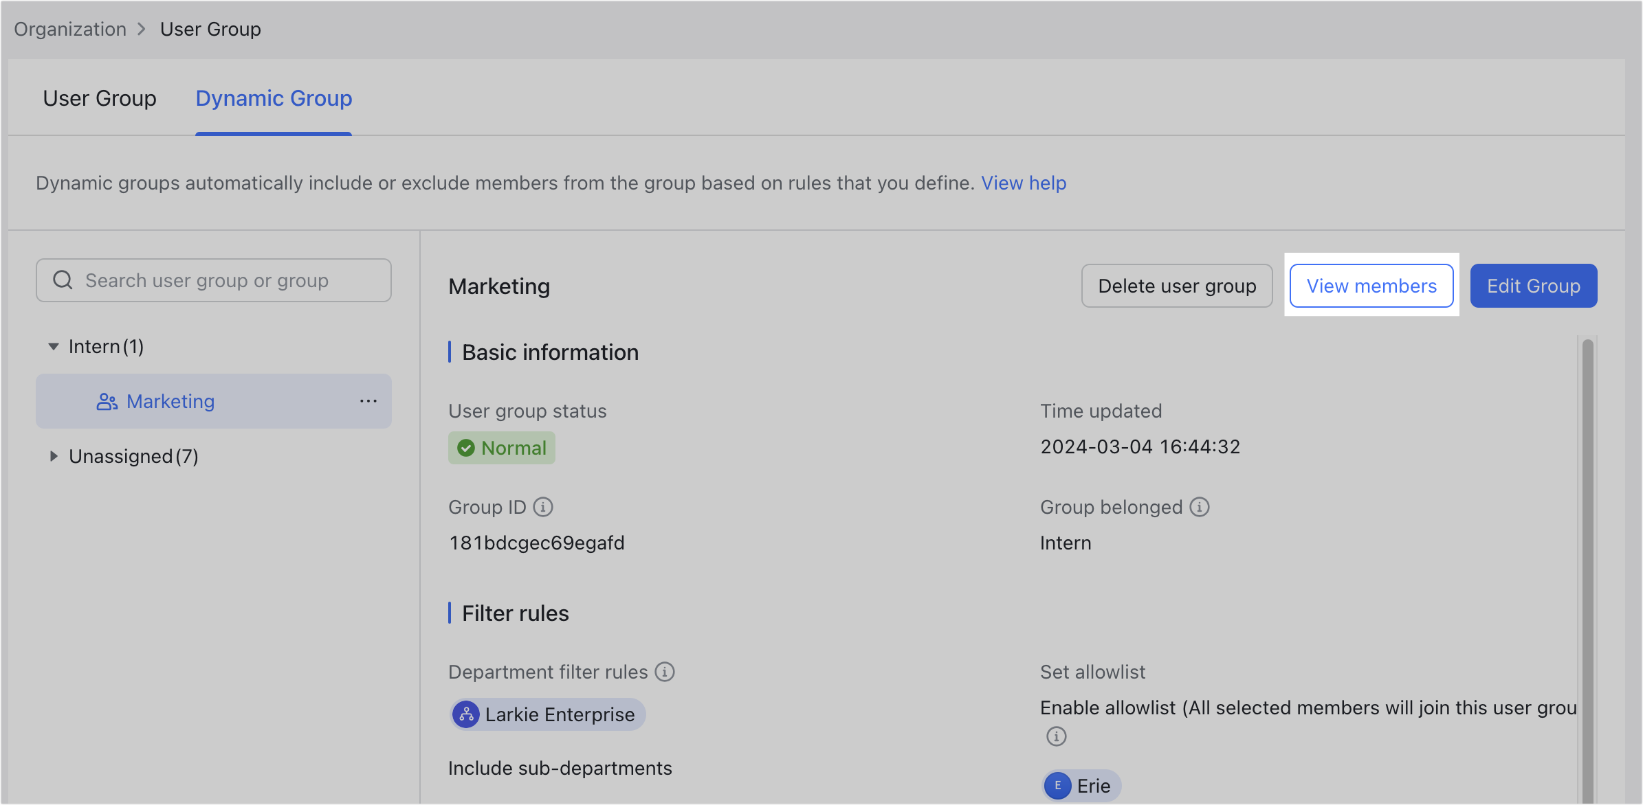Click the Delete user group button
1643x805 pixels.
[1177, 286]
